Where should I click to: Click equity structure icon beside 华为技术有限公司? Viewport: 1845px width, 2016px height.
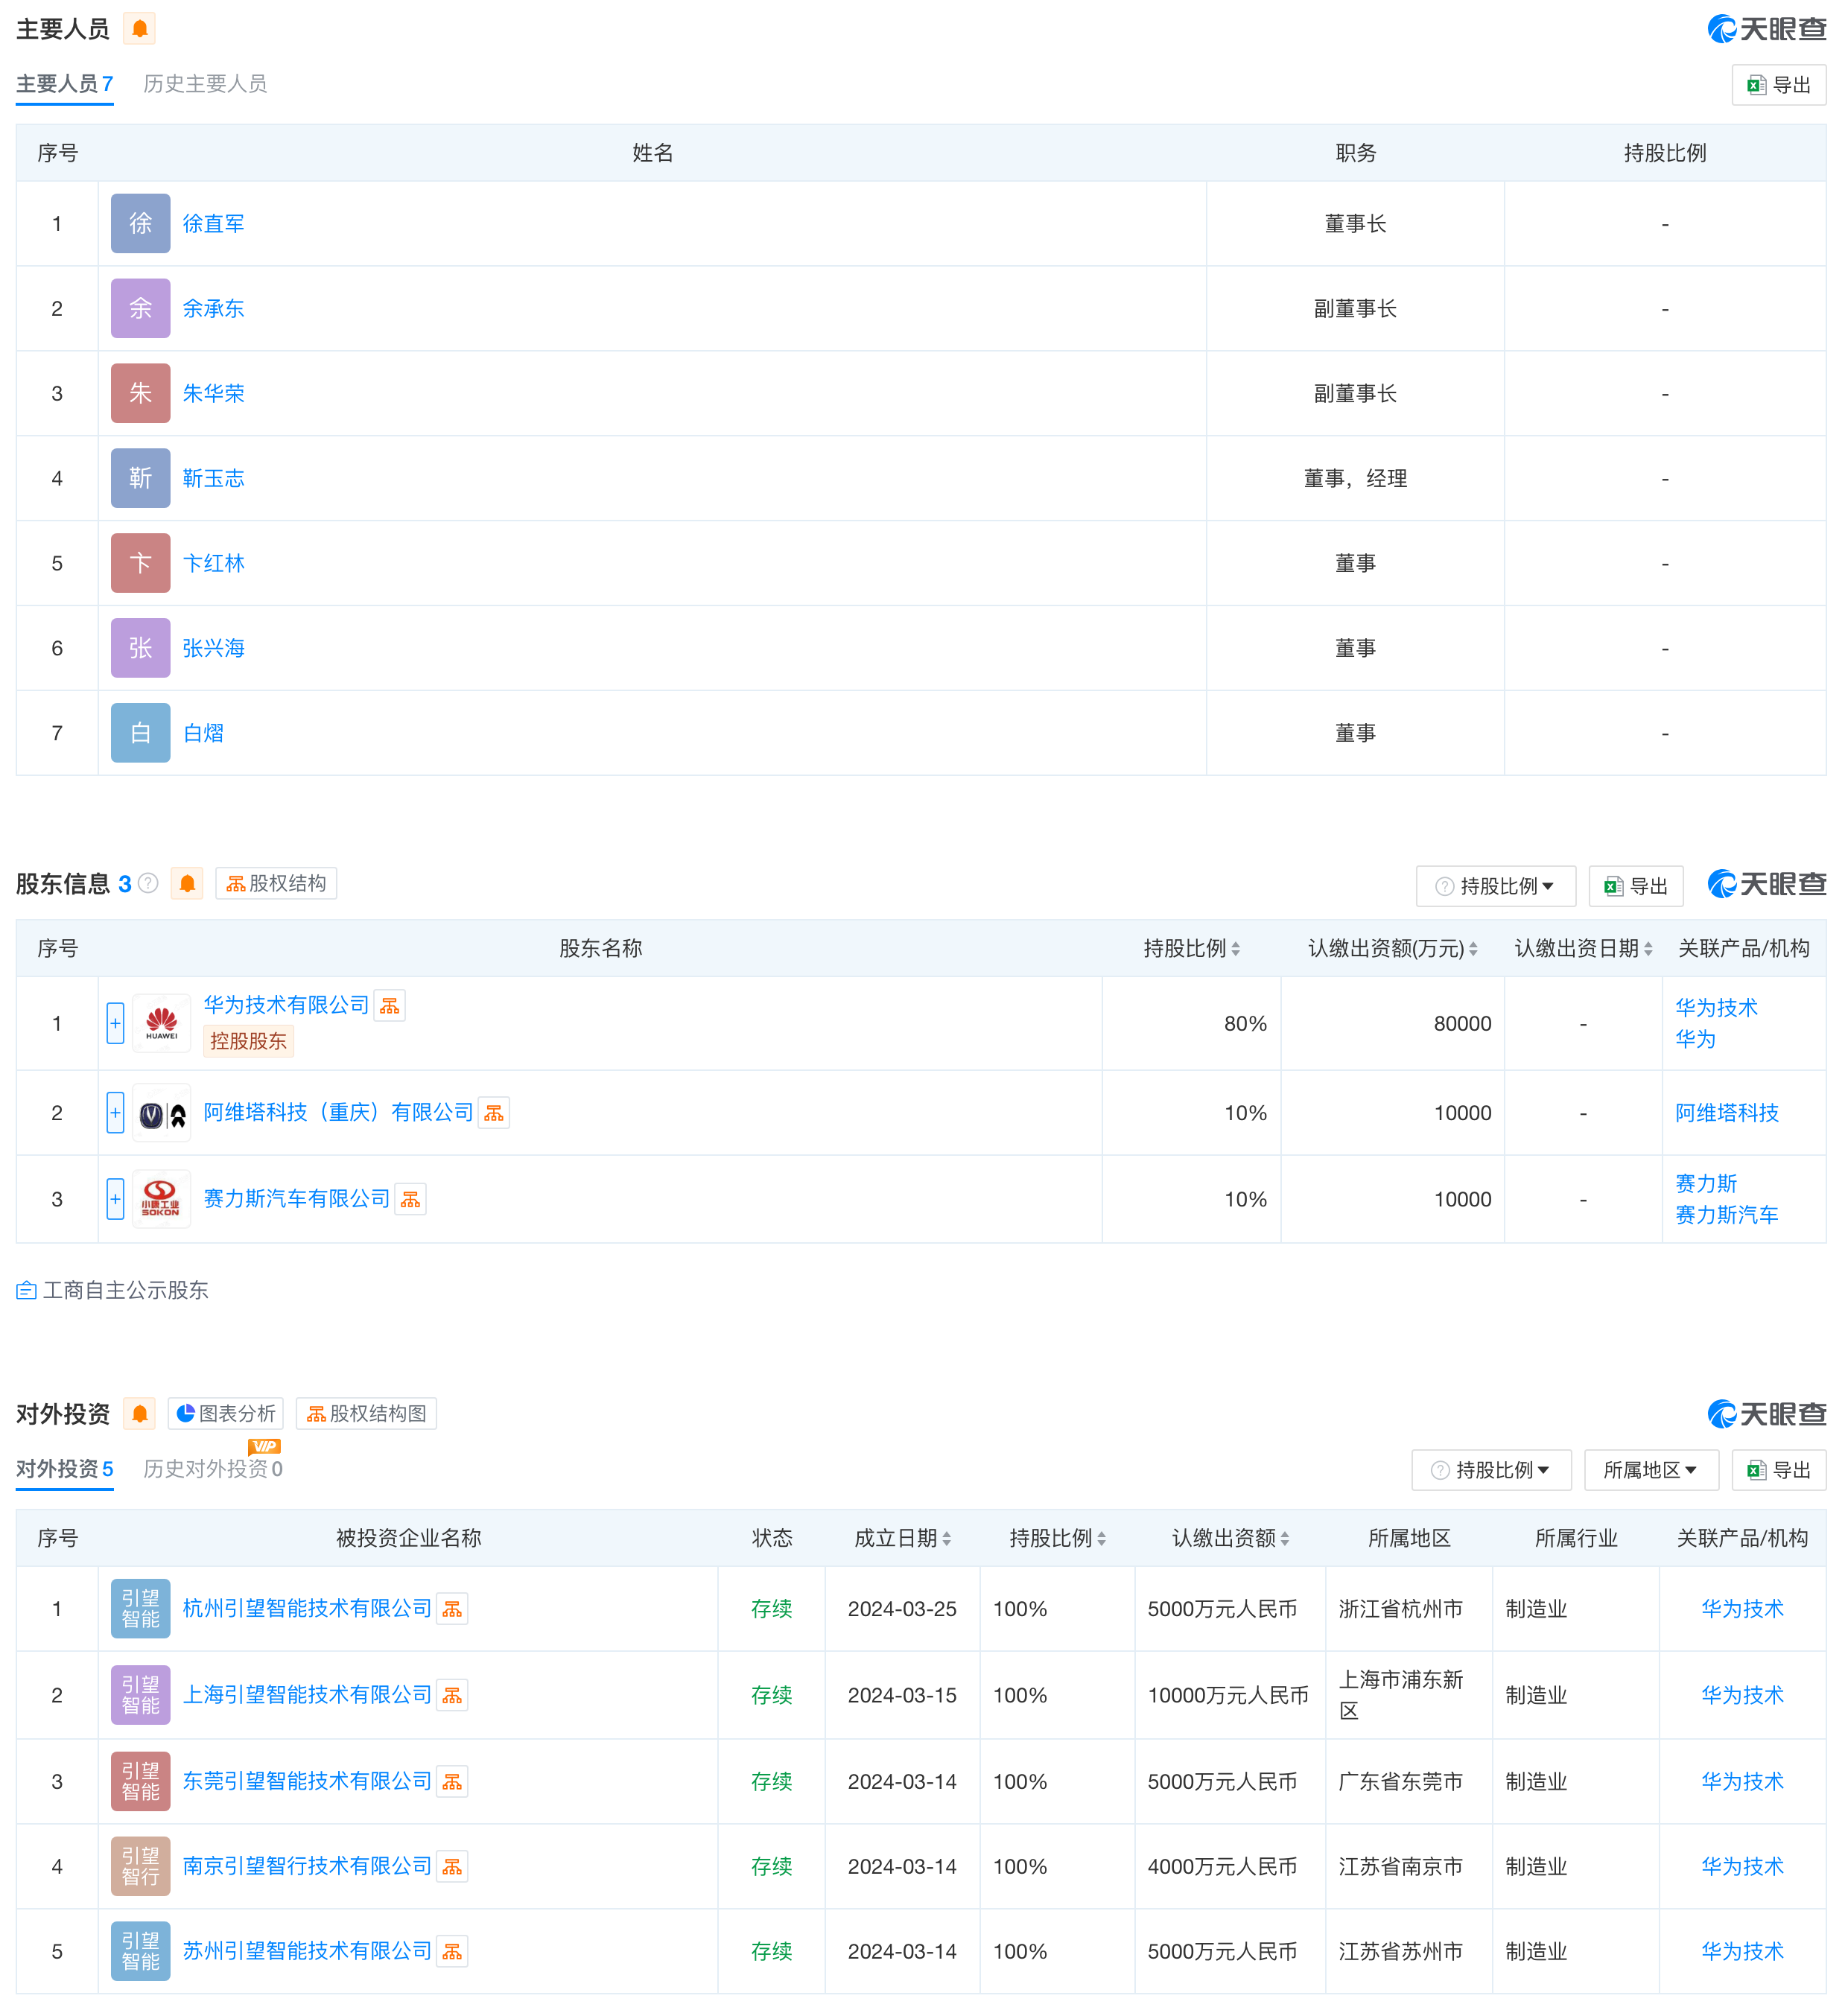pyautogui.click(x=390, y=1006)
